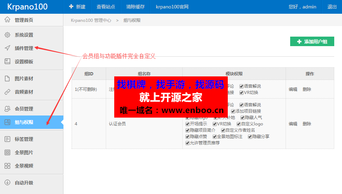Screen dimensions: 342x194
Task: Open 图片素材 file icon
Action: click(x=7, y=79)
